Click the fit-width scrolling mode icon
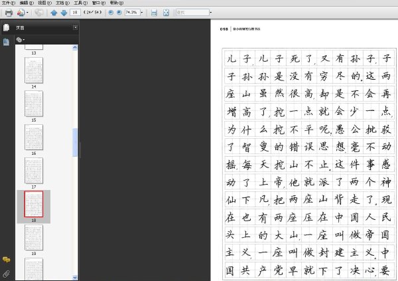The height and width of the screenshot is (281, 398). click(x=154, y=13)
